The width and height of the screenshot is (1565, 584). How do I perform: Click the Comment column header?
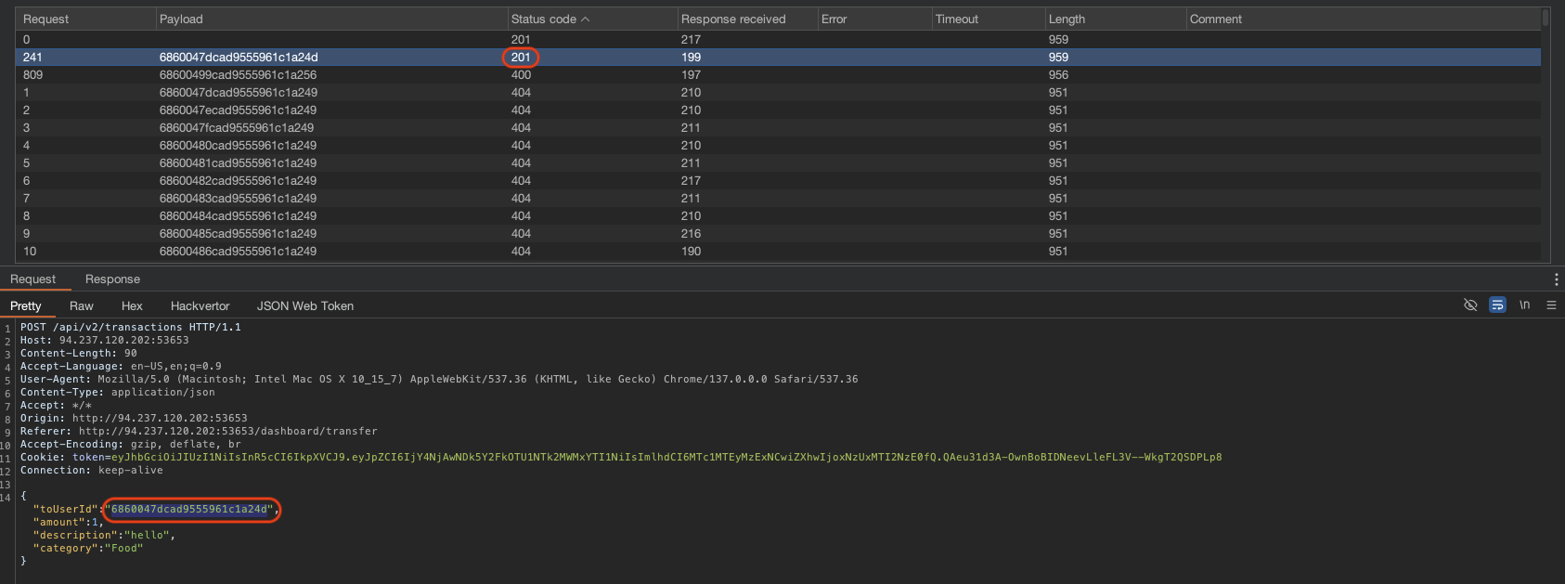click(x=1363, y=19)
